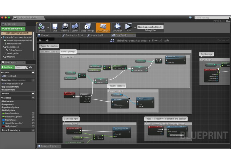
Task: Select the MainWidget variable
Action: (11, 120)
